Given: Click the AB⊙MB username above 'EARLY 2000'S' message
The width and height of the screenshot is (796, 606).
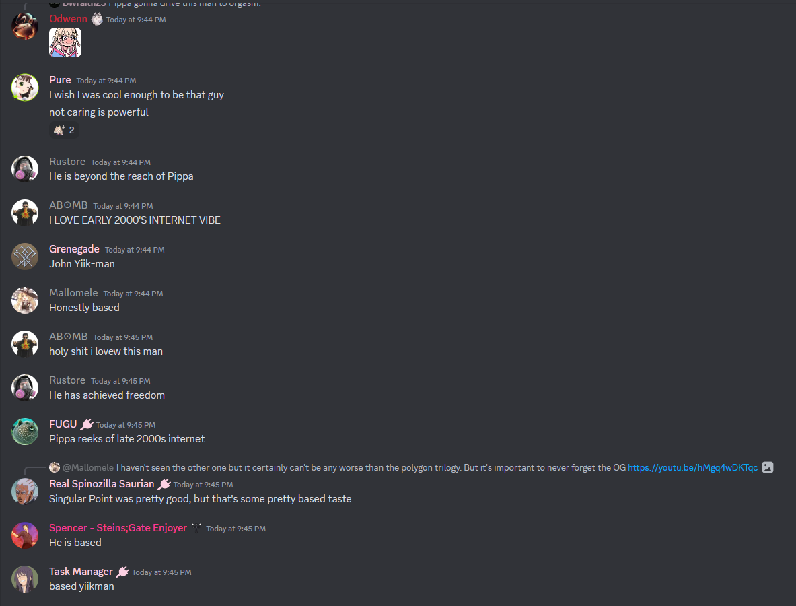Looking at the screenshot, I should pyautogui.click(x=68, y=205).
